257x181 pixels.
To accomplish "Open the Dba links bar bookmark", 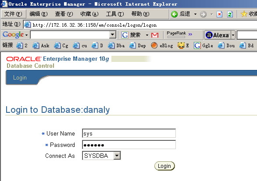I will tap(116, 45).
